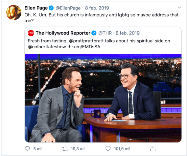The height and width of the screenshot is (156, 188).
Task: Click Ellen Page's blue verified badge
Action: tap(51, 8)
